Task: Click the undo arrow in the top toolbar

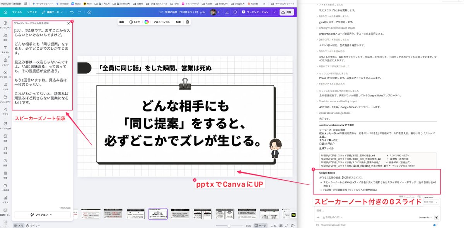Action: 73,12
